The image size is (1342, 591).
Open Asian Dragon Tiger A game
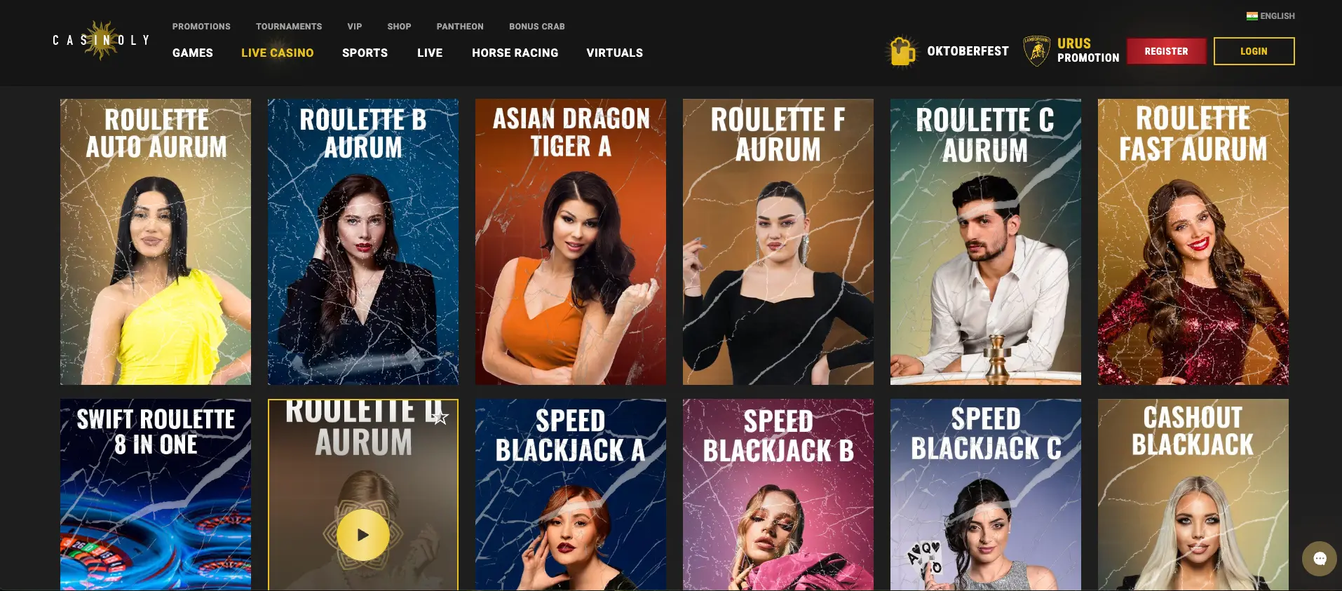(571, 242)
